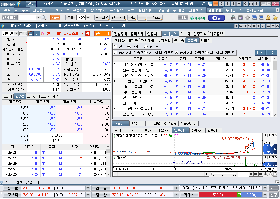
Task: Click the 설정 button at bottom right
Action: [274, 195]
